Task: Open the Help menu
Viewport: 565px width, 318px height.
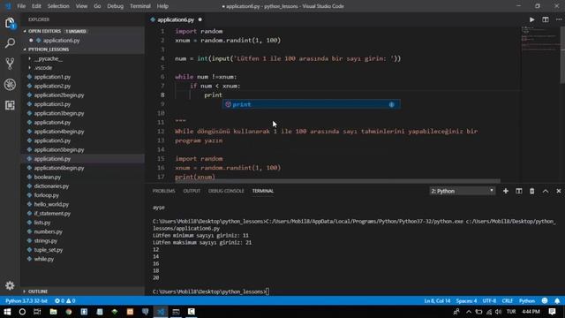Action: pos(162,6)
